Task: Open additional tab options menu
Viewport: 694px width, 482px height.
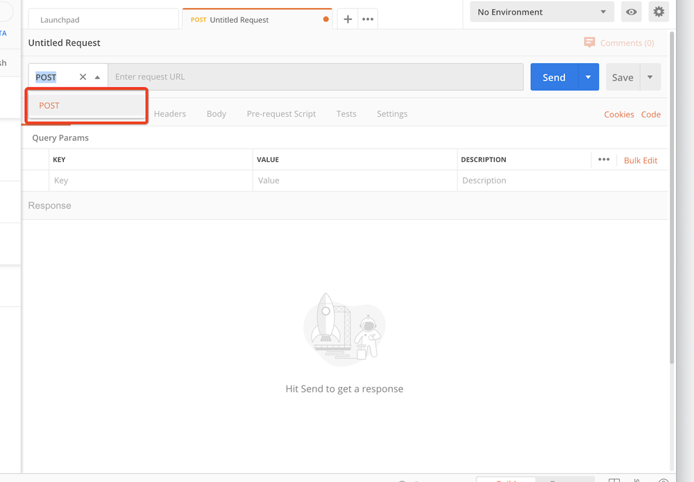Action: [x=367, y=19]
